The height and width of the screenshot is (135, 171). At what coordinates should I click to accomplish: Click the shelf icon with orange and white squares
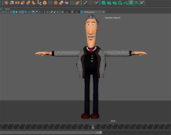(12, 3)
